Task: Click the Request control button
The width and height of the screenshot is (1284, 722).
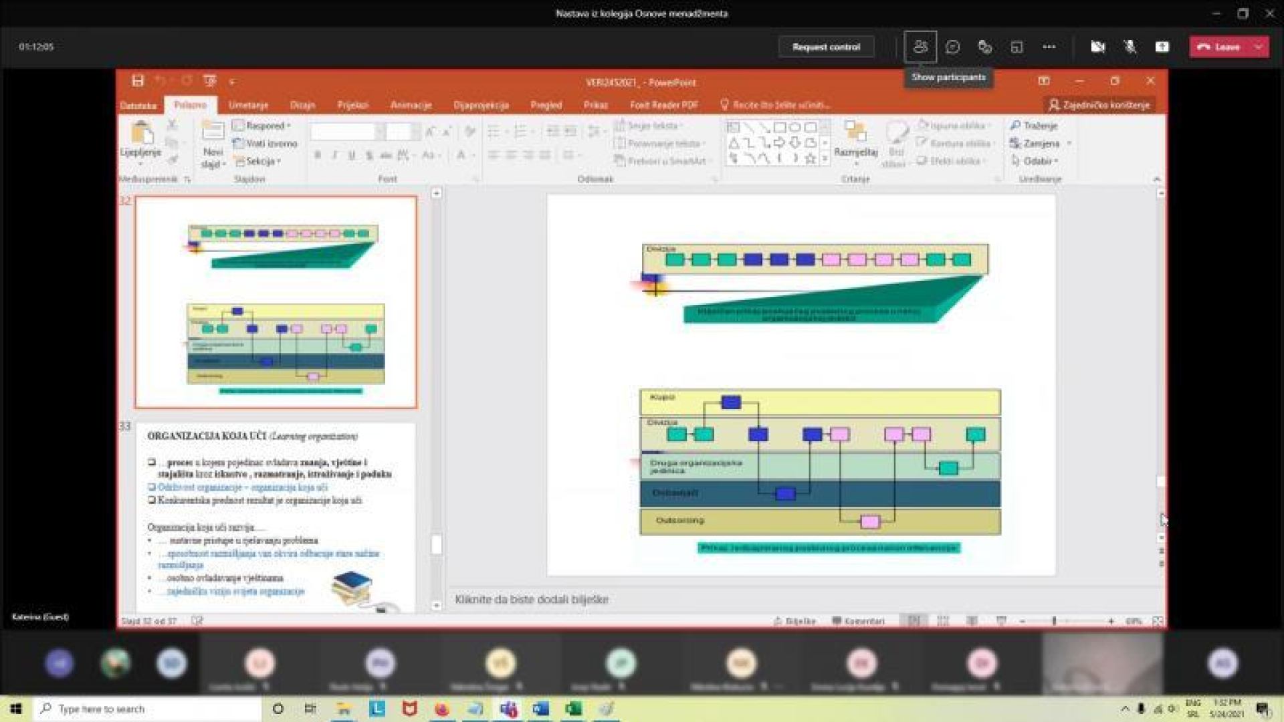Action: 826,47
